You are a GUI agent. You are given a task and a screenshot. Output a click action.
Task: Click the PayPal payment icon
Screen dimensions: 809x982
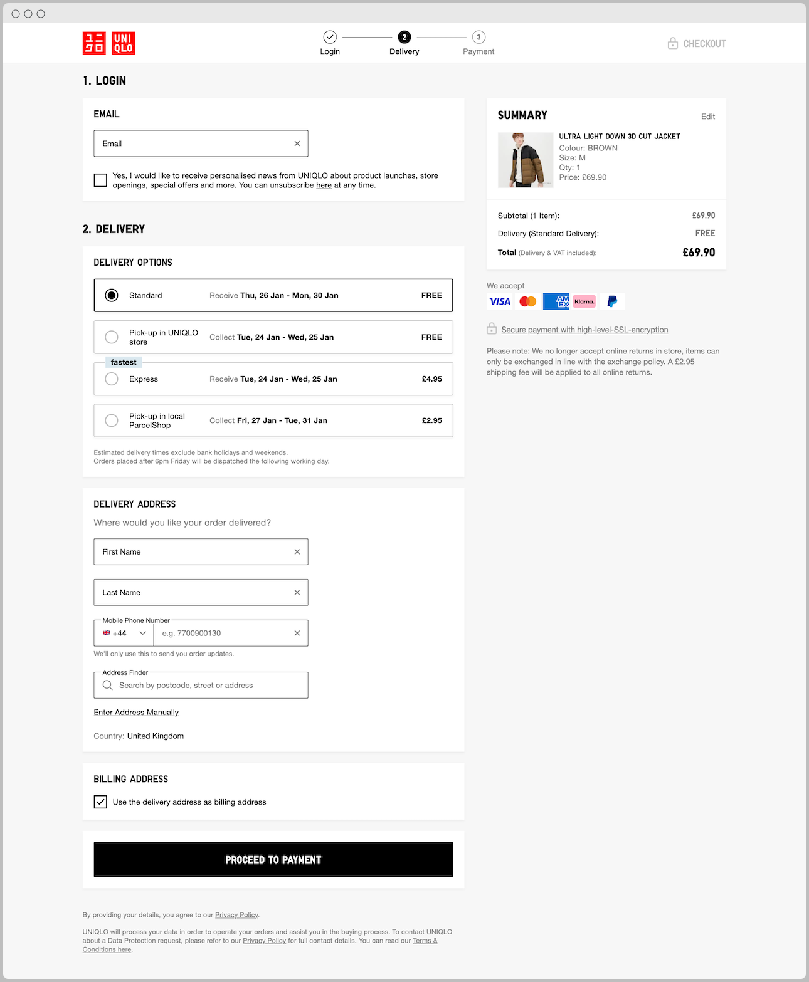point(612,301)
